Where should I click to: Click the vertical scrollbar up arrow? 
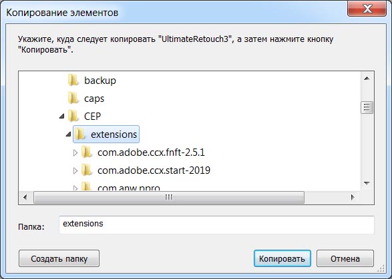[x=367, y=79]
